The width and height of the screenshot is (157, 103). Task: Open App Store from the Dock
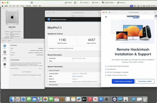coord(101,99)
